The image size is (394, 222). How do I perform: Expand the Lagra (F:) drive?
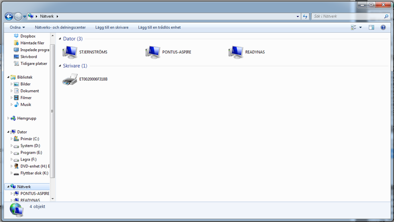coord(11,159)
